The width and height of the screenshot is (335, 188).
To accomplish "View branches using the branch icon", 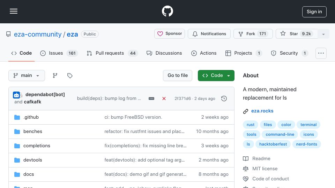I will (x=55, y=76).
